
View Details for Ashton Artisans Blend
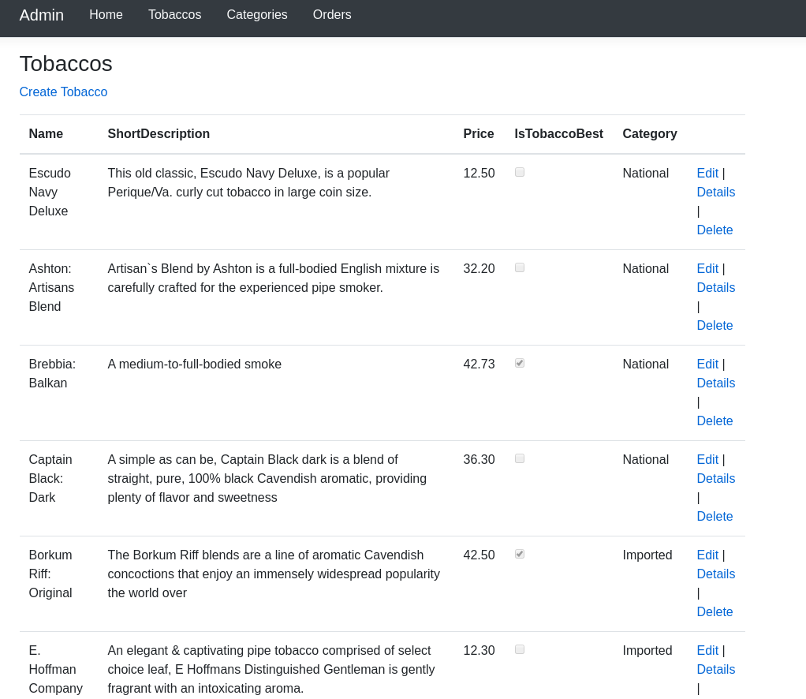(715, 287)
